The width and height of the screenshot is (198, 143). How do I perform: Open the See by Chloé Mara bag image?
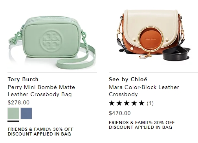(153, 35)
